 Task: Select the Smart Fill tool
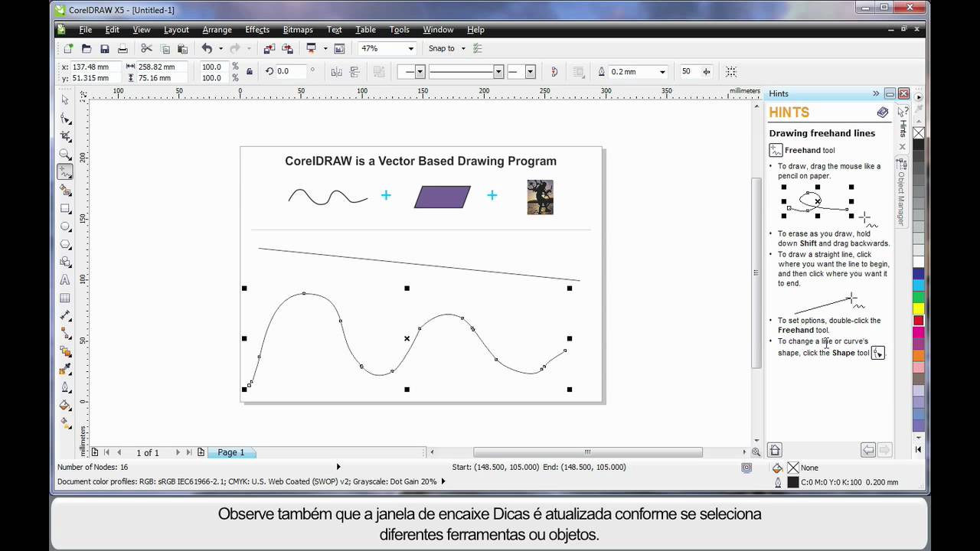coord(65,191)
